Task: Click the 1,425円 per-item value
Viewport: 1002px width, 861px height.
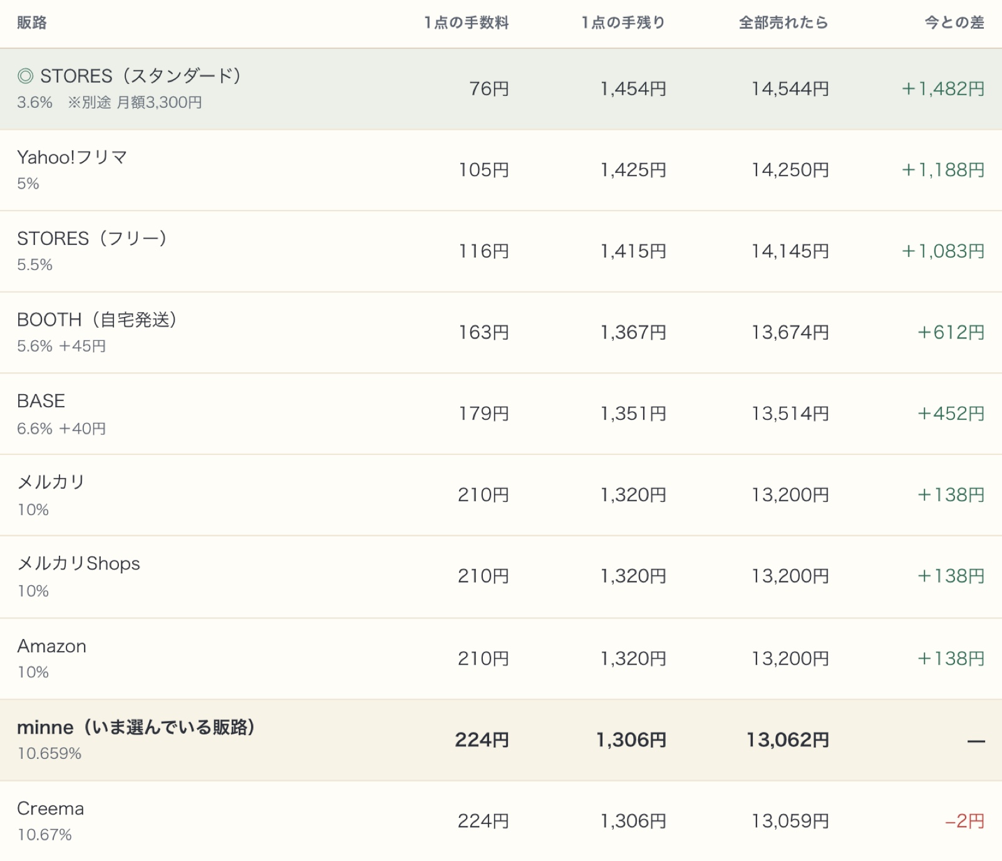Action: [633, 170]
